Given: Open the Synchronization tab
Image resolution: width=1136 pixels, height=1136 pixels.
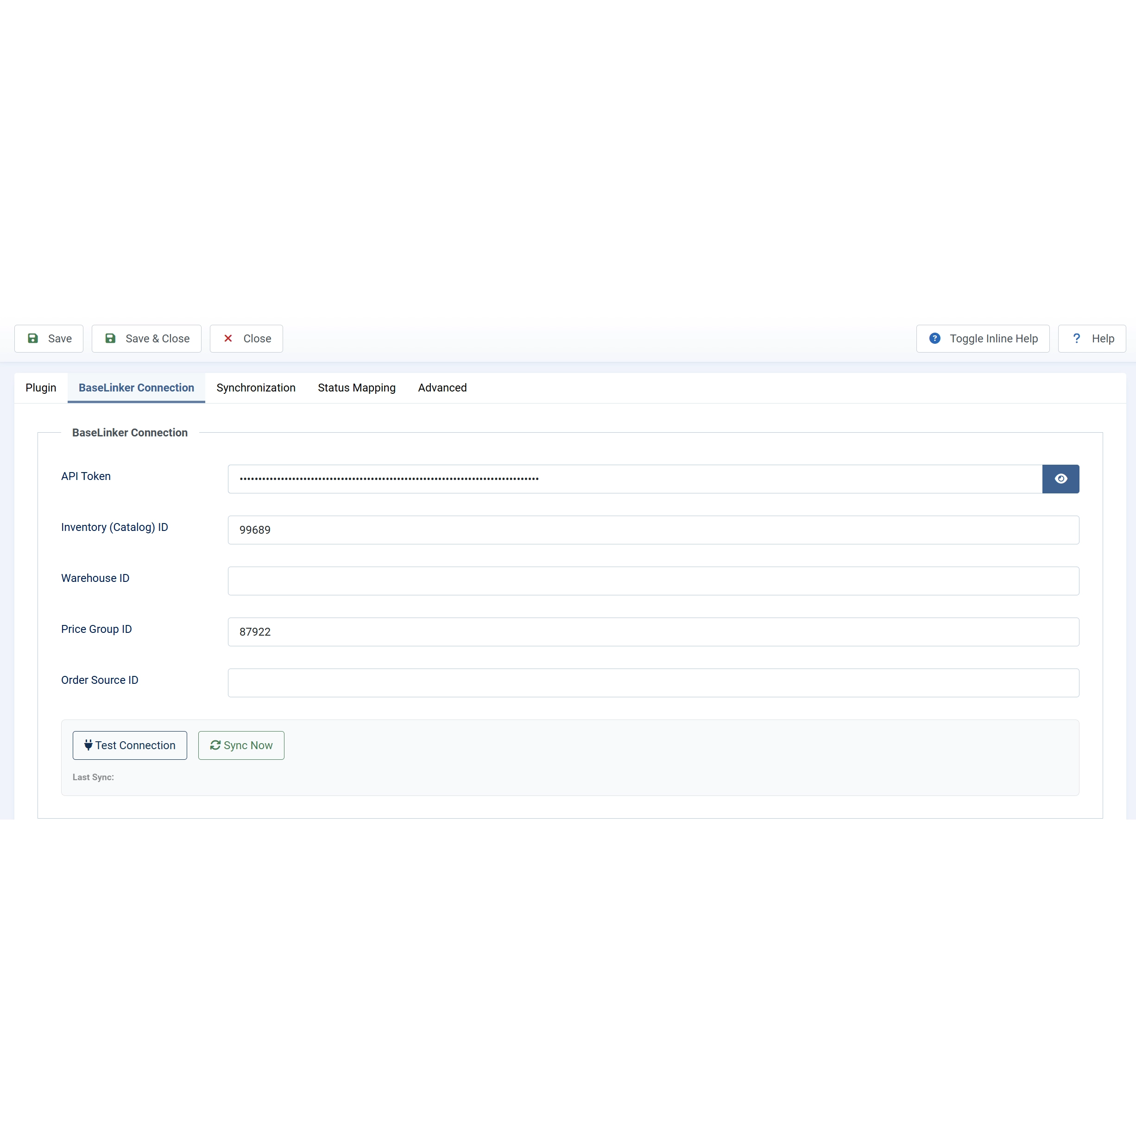Looking at the screenshot, I should coord(256,387).
